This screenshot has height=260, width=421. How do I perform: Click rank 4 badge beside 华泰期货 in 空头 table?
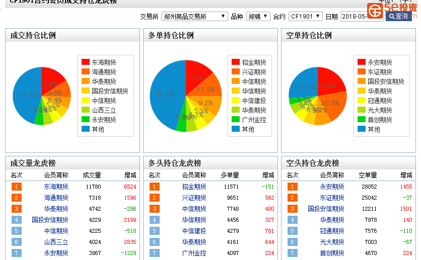[293, 220]
